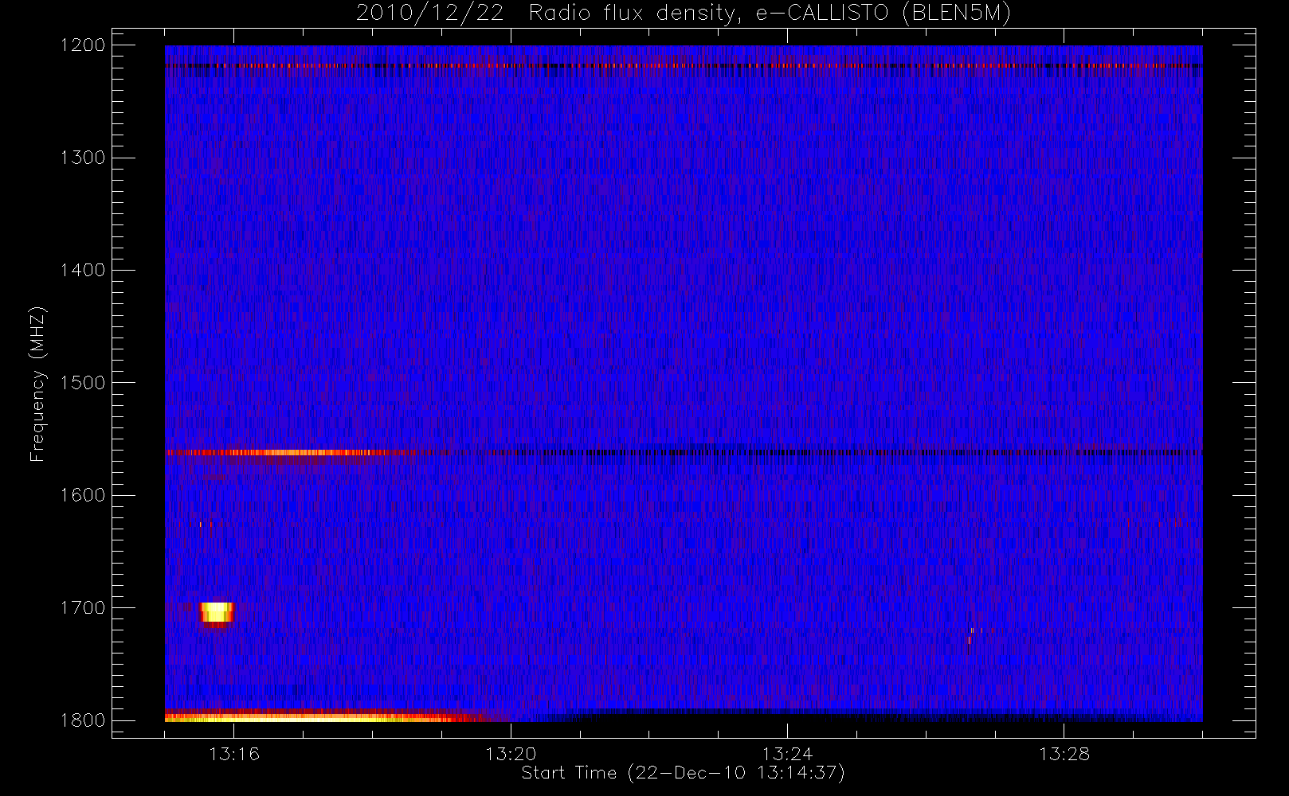The height and width of the screenshot is (796, 1289).
Task: Click the plot title 'Radio flux density, e-CALLISTO (BLEN5M)'
Action: (x=769, y=14)
